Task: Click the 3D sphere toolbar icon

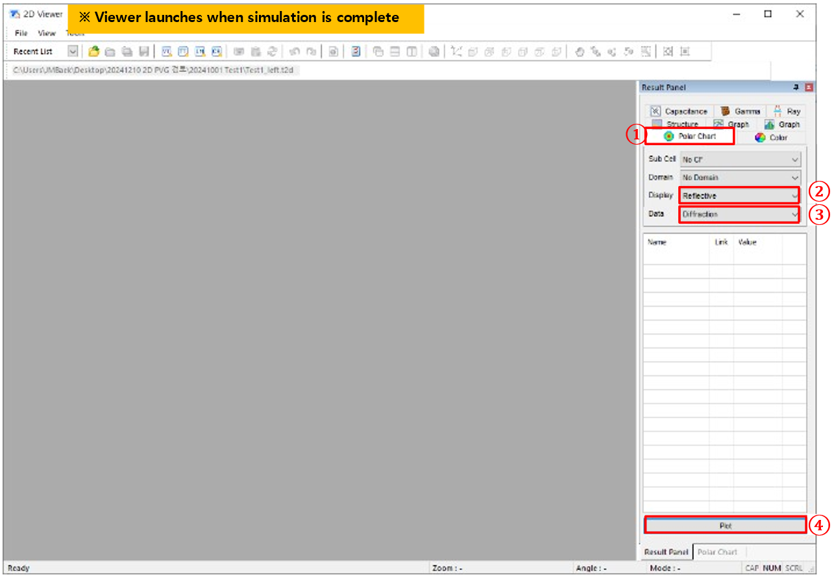Action: click(x=434, y=51)
